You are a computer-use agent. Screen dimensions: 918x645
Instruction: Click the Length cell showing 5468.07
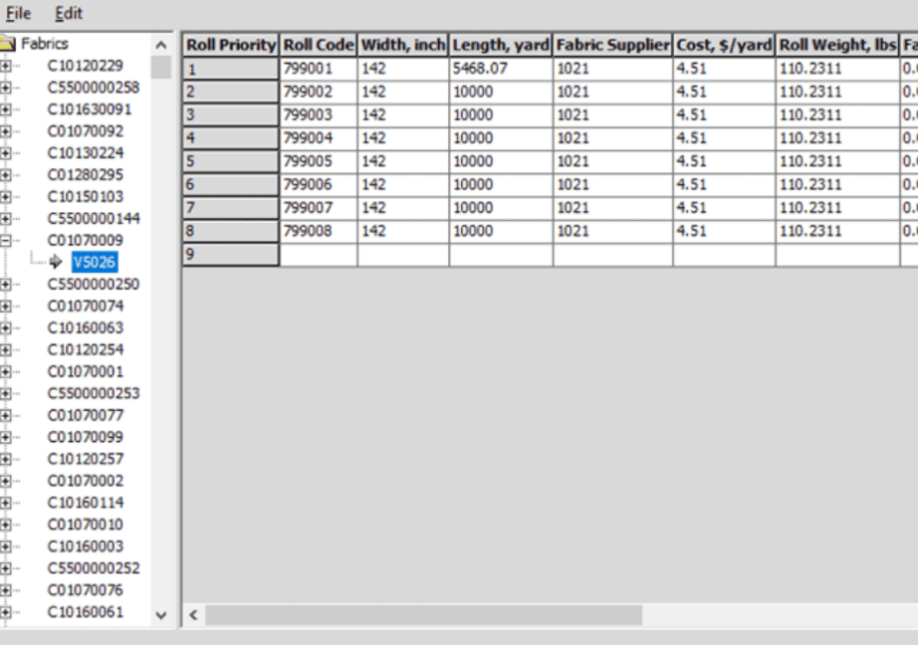point(500,69)
